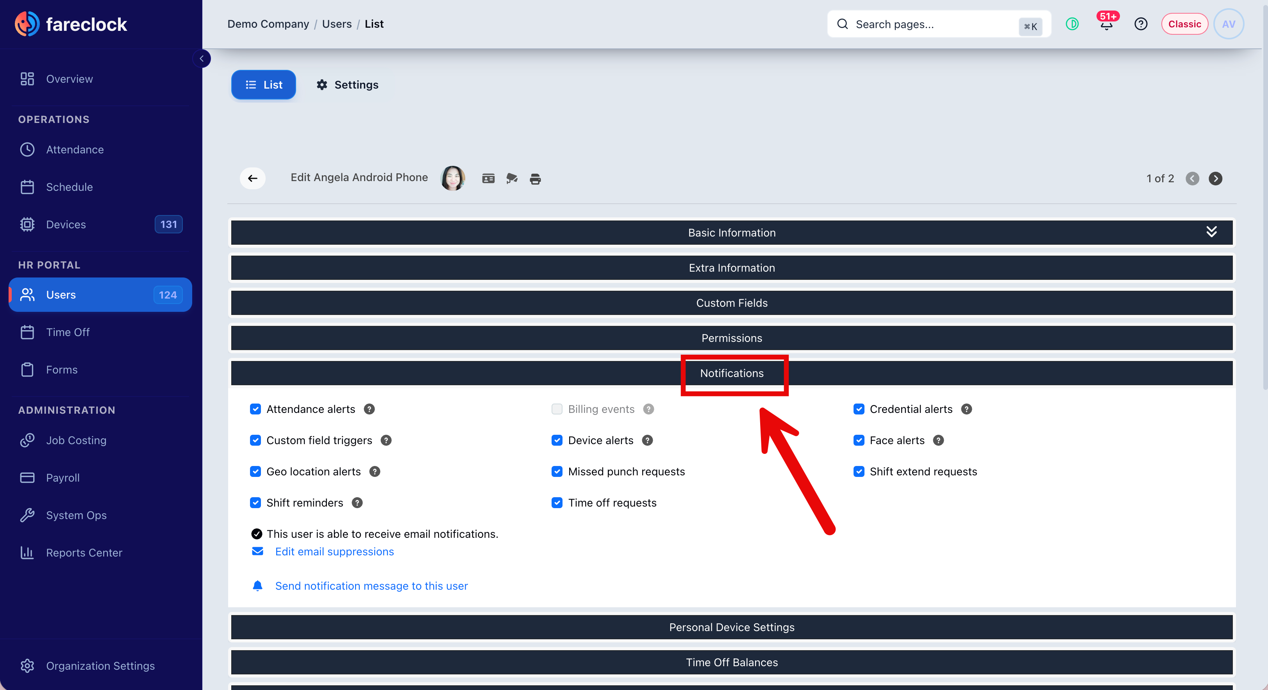Disable the Face alerts checkbox
Screen dimensions: 1268x690
click(x=859, y=440)
